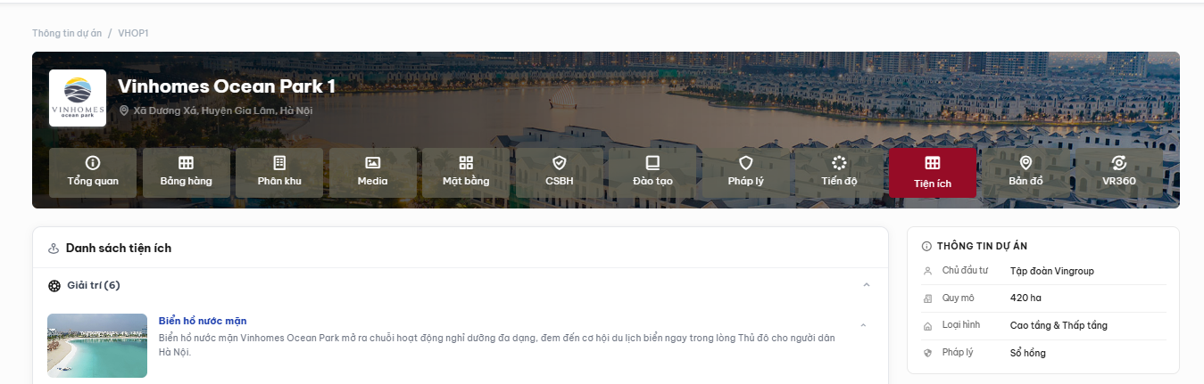Viewport: 1204px width, 384px height.
Task: Open the Bảng hàng tab
Action: coord(187,173)
